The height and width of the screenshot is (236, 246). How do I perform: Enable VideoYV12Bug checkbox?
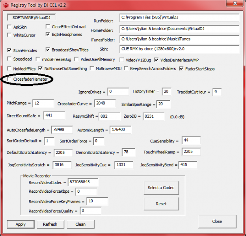point(122,60)
